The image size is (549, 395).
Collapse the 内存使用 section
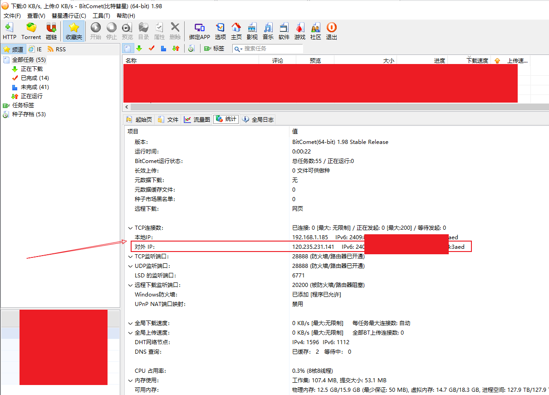[x=130, y=380]
